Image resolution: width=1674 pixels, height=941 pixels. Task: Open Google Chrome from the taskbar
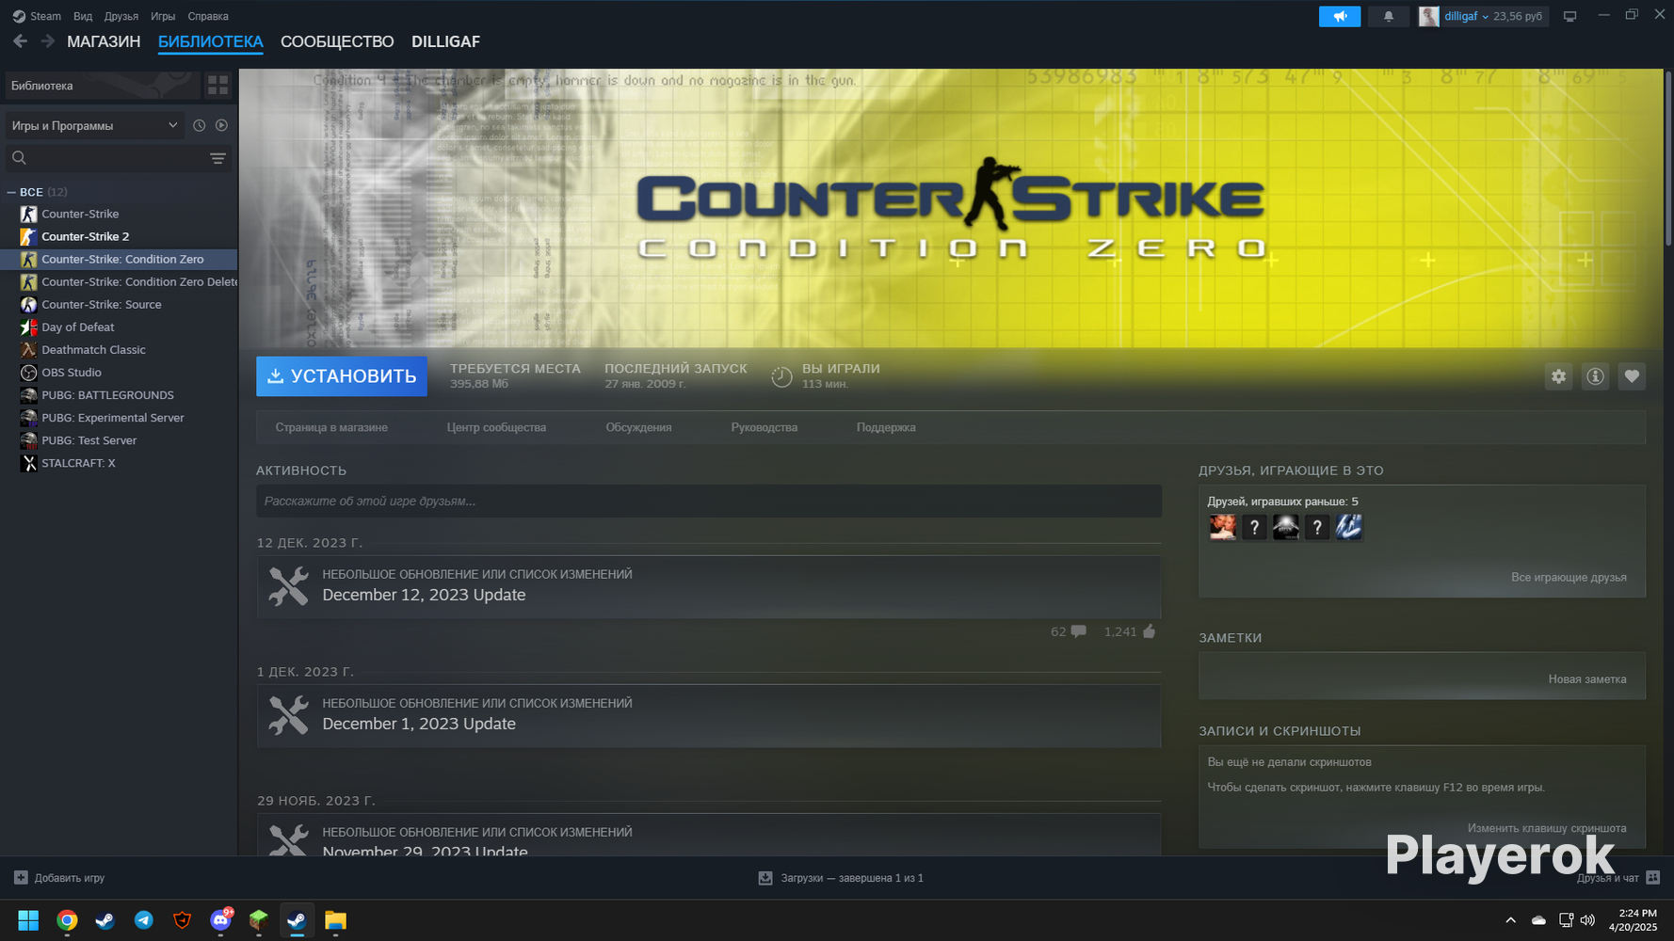[67, 920]
